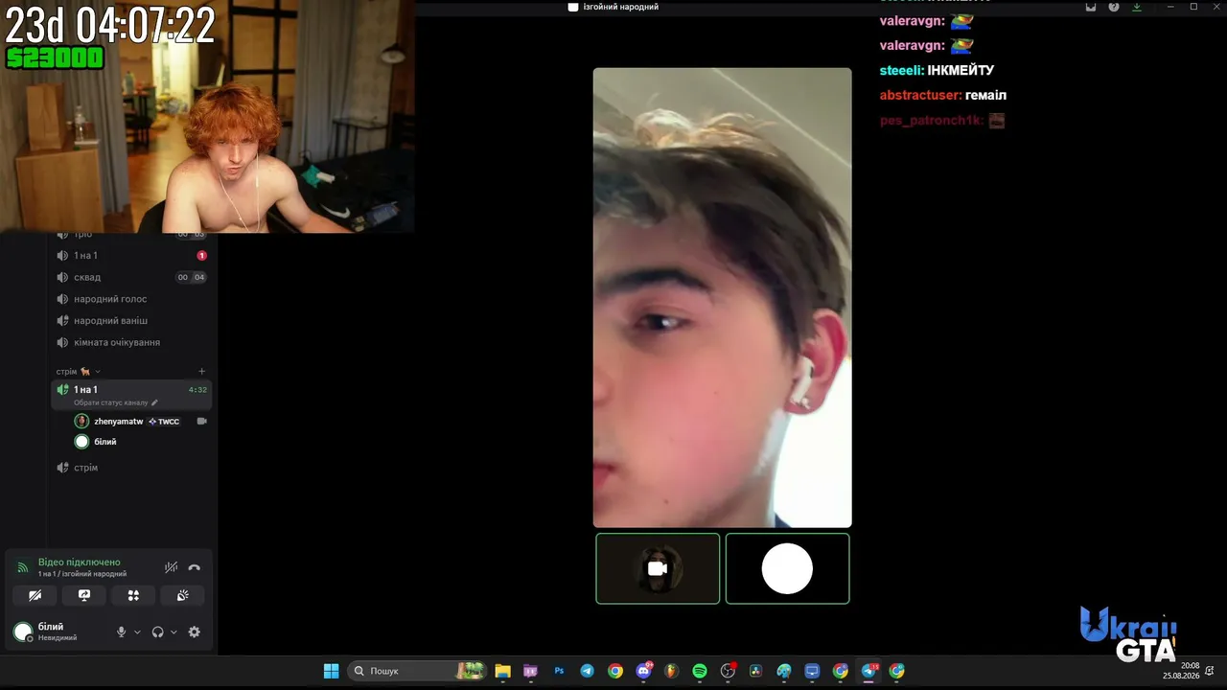Click '1 на 1 / ізгойний народний' link

tap(82, 574)
